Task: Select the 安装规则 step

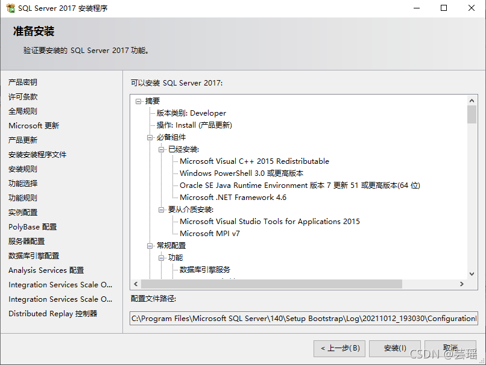Action: click(x=23, y=169)
